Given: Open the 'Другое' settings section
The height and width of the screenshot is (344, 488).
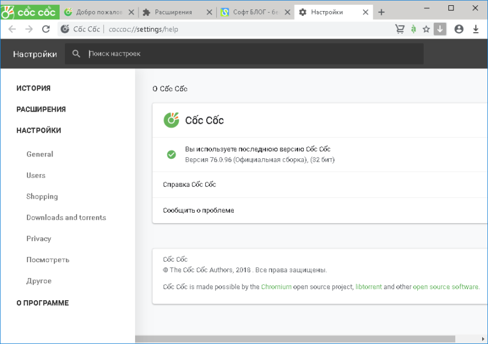Looking at the screenshot, I should pos(39,281).
